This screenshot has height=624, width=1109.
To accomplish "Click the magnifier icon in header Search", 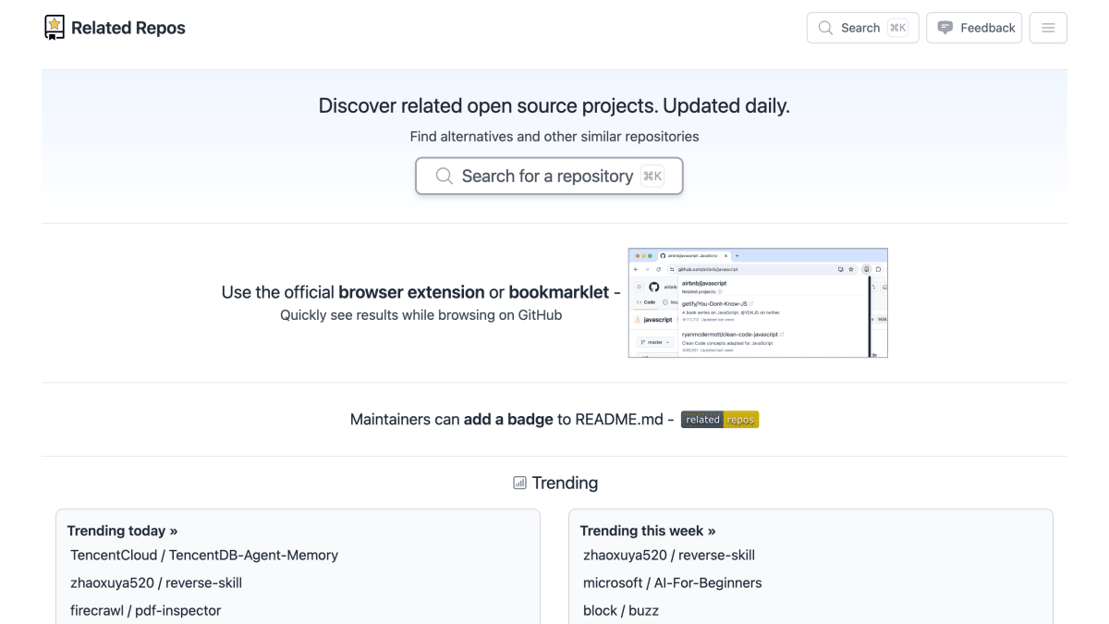I will pos(825,28).
